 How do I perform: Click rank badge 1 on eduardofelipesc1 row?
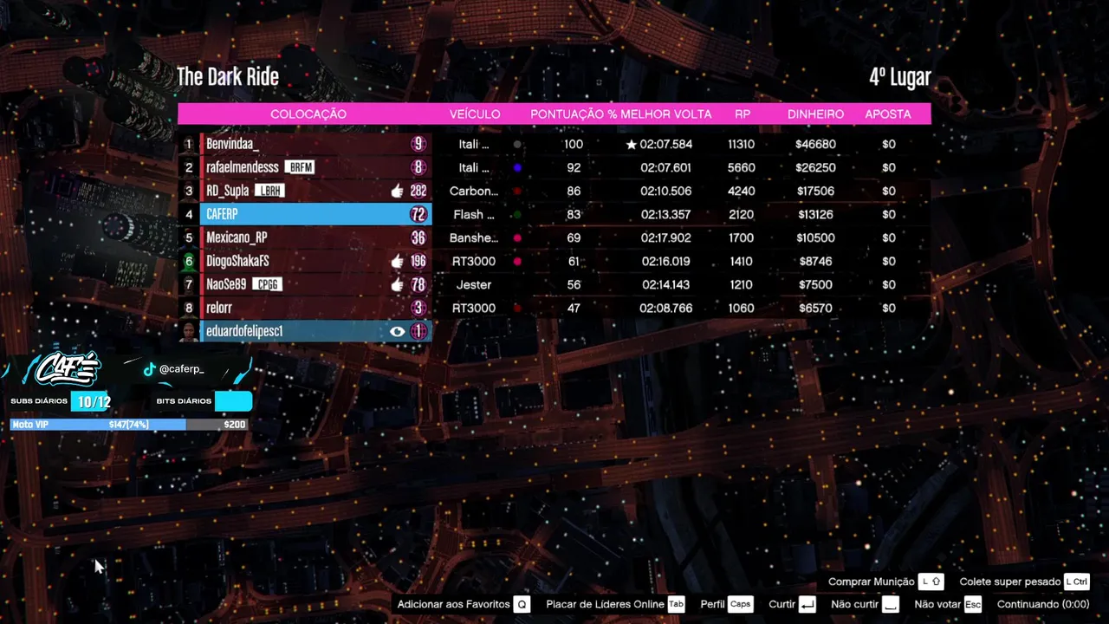click(x=418, y=331)
